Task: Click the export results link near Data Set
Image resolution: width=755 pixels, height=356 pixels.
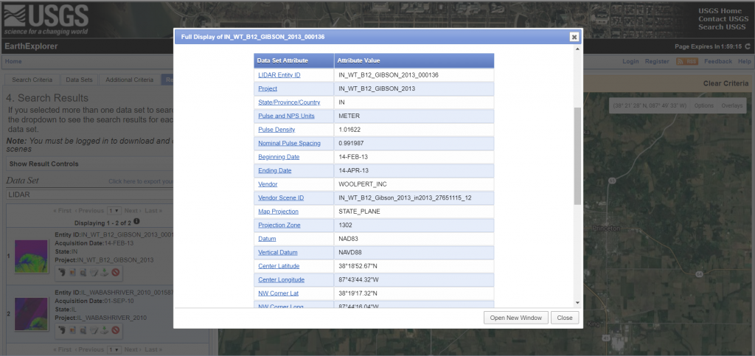Action: [x=141, y=181]
